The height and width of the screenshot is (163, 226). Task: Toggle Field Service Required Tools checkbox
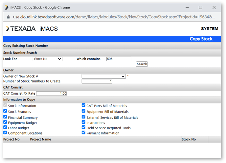(x=83, y=127)
